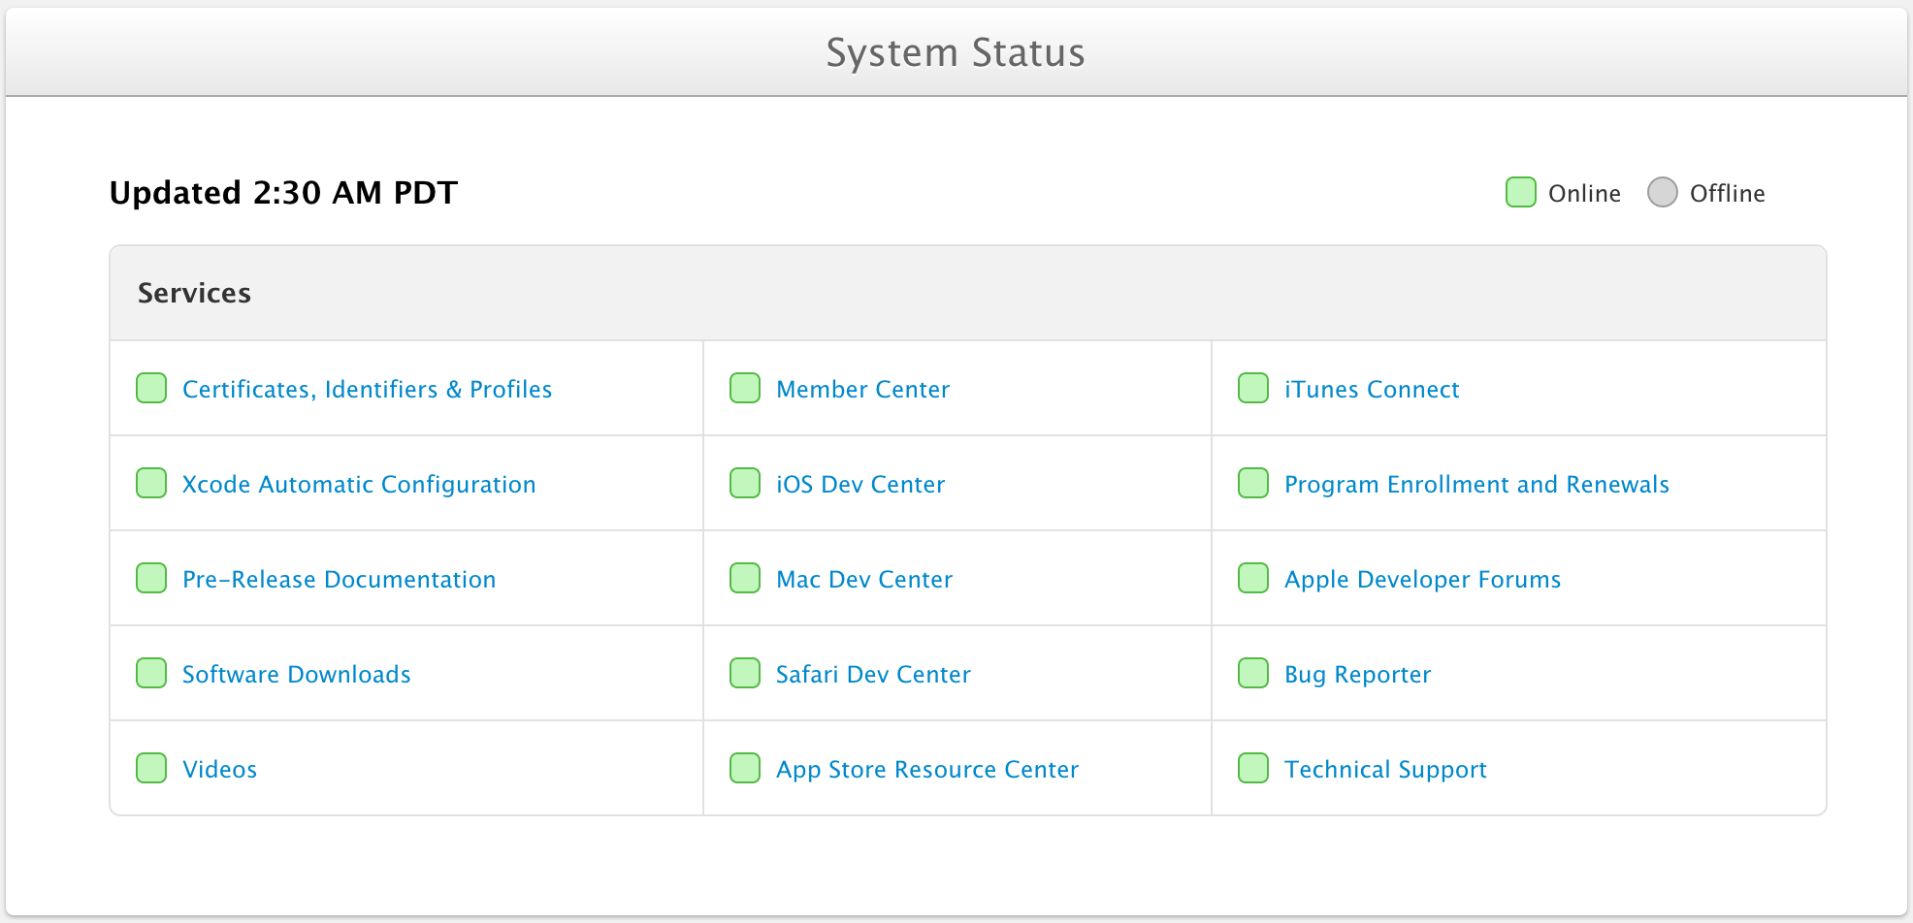
Task: Go to Pre-Release Documentation
Action: tap(340, 580)
